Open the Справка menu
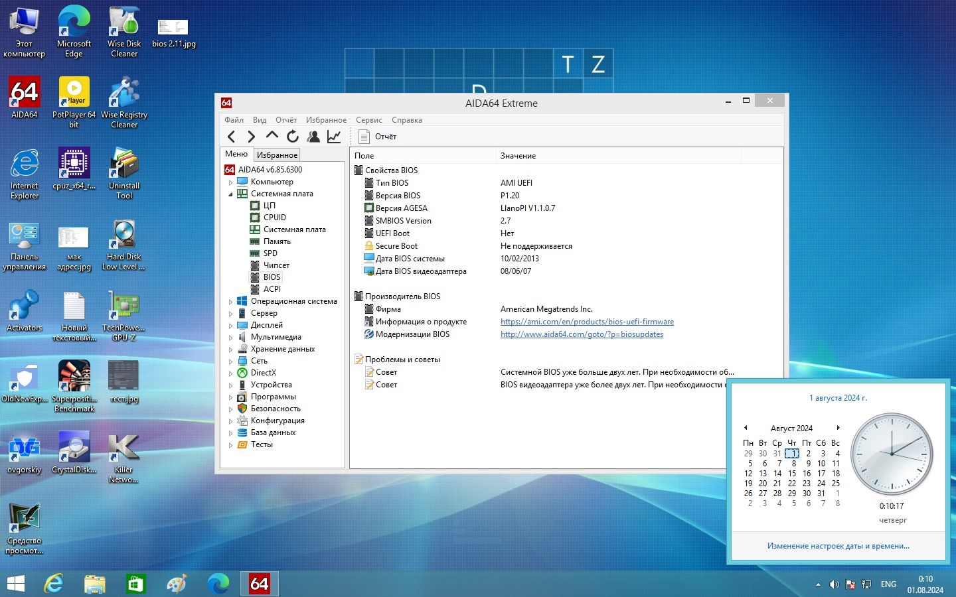 [406, 120]
